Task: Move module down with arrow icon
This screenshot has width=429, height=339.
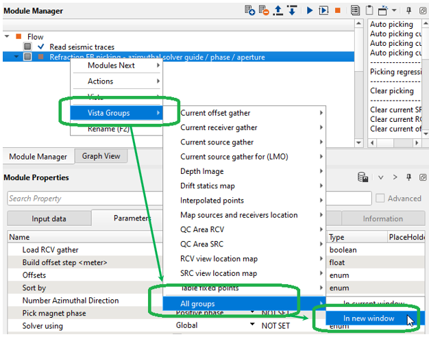Action: pos(292,10)
